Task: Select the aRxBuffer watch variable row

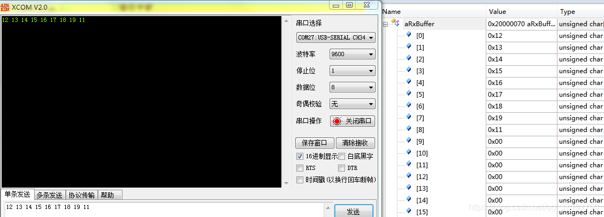Action: point(493,24)
